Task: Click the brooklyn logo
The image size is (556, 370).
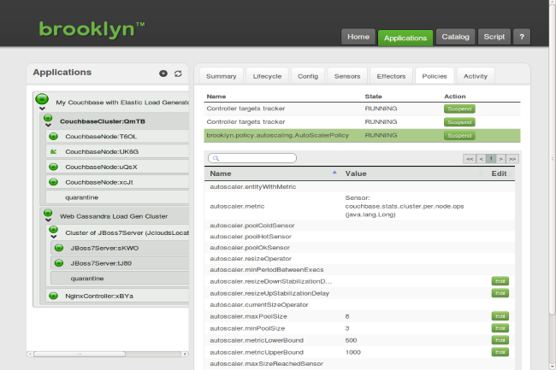Action: pos(92,29)
